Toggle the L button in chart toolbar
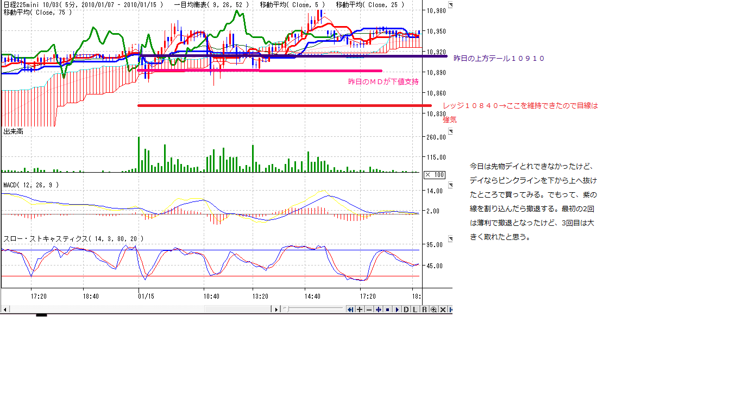Screen dimensions: 742x417 [x=415, y=309]
